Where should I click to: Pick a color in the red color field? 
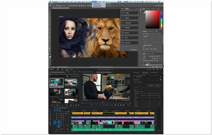coord(153,19)
